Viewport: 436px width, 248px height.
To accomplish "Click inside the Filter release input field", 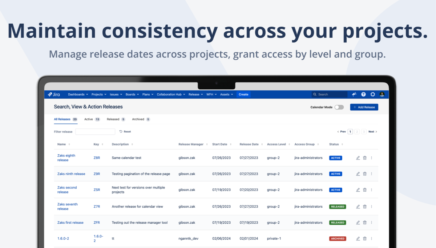I will point(95,131).
